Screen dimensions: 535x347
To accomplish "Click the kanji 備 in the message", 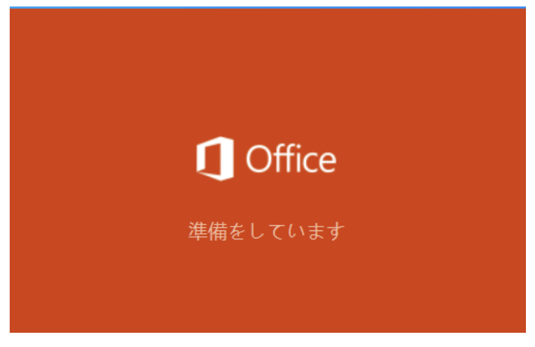I will click(x=218, y=231).
